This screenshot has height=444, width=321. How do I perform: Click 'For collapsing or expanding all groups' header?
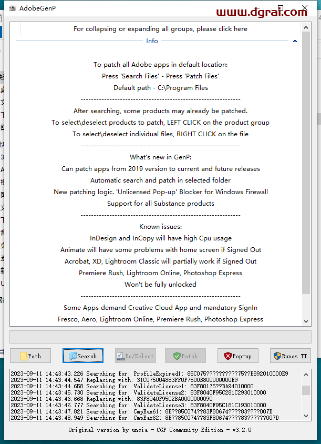click(160, 29)
